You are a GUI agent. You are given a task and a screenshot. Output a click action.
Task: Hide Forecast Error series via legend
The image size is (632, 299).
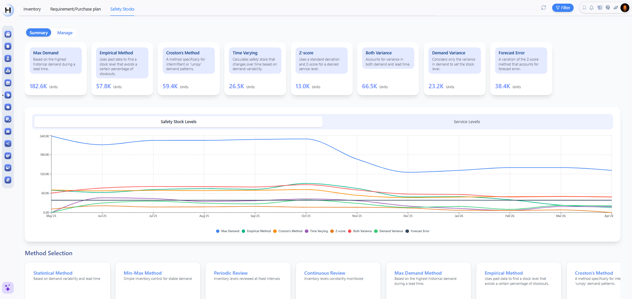coord(417,231)
